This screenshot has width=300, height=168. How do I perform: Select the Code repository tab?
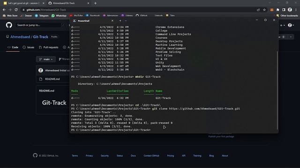point(13,47)
